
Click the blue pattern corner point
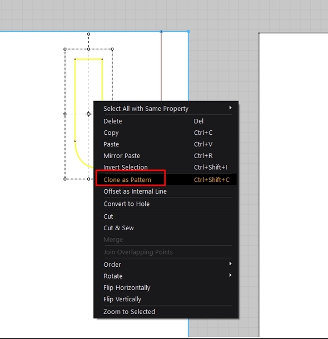pyautogui.click(x=188, y=32)
